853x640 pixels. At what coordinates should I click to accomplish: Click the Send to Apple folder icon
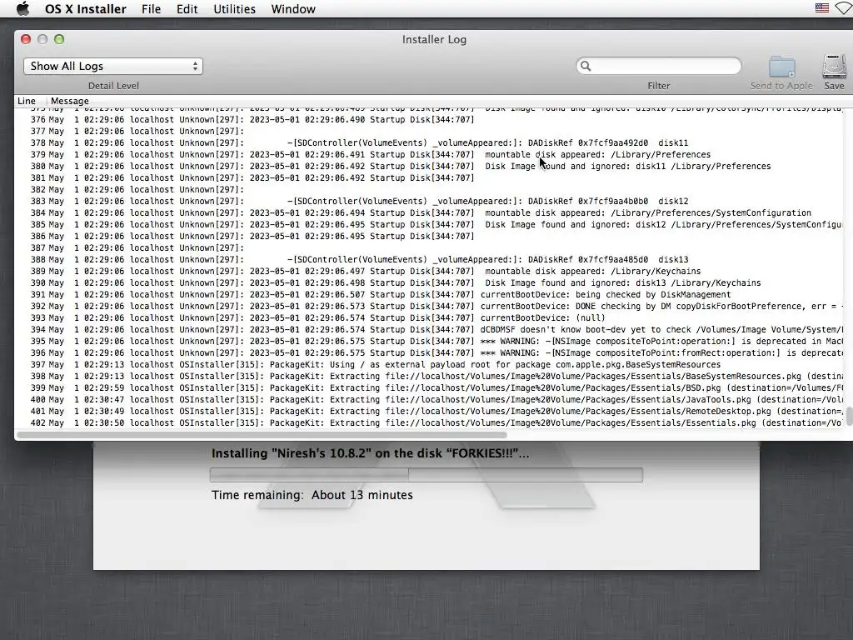pyautogui.click(x=781, y=67)
